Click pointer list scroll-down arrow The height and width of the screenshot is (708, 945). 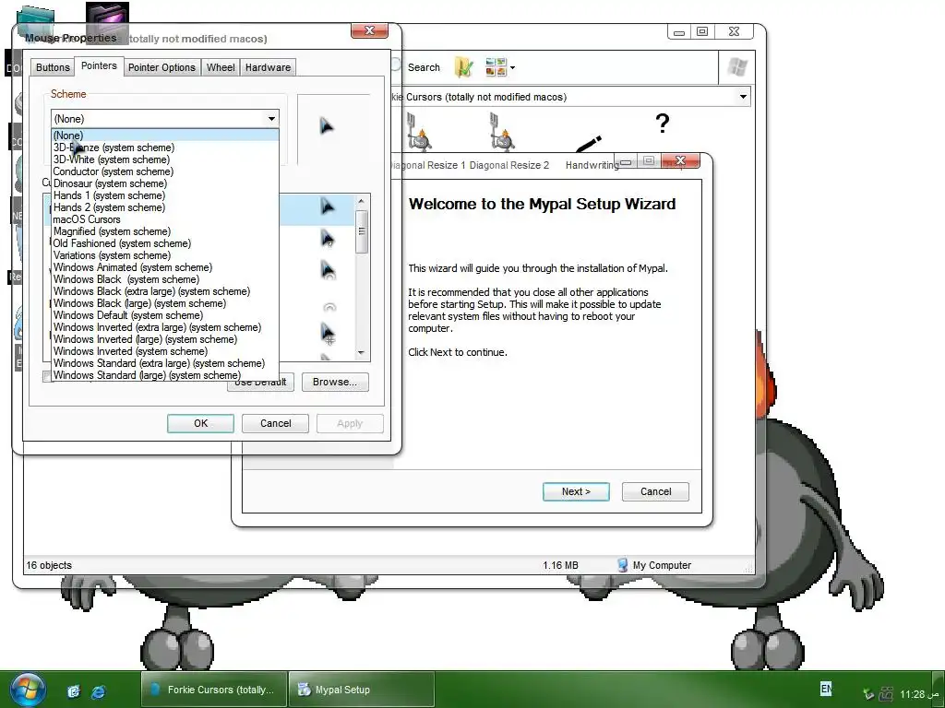(x=362, y=353)
